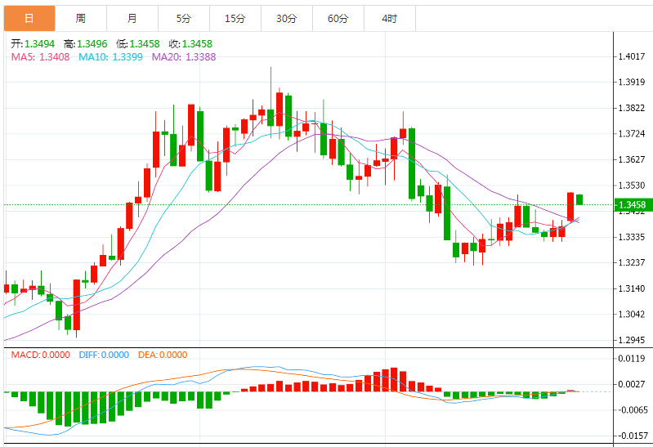Open the 15分 interval tab
The height and width of the screenshot is (447, 653).
pos(235,18)
